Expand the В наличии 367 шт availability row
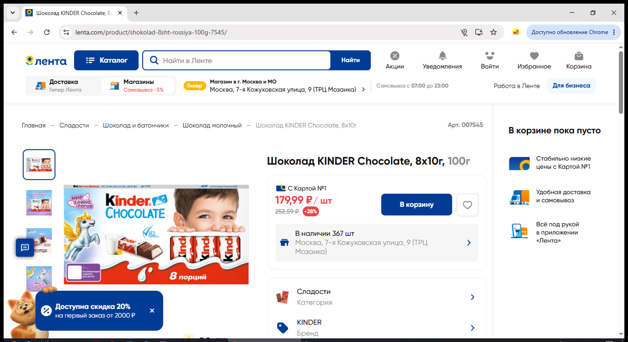 pos(377,243)
